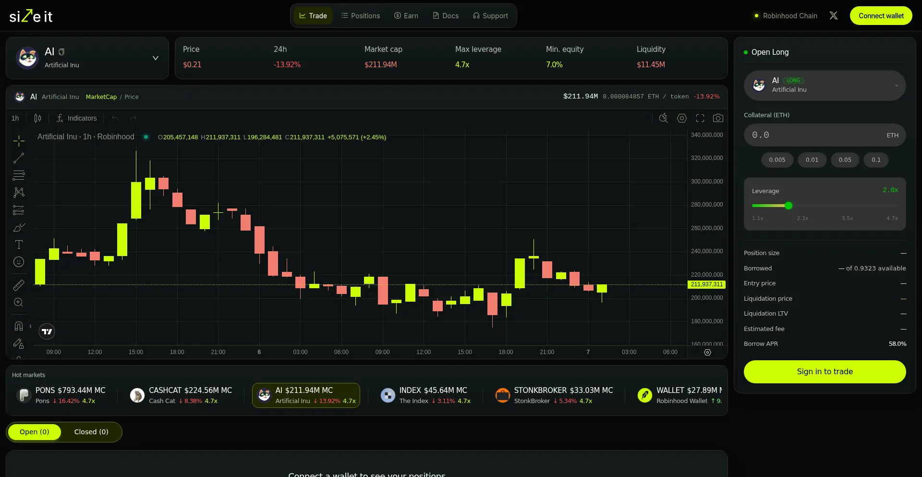Open the X social media link

834,15
